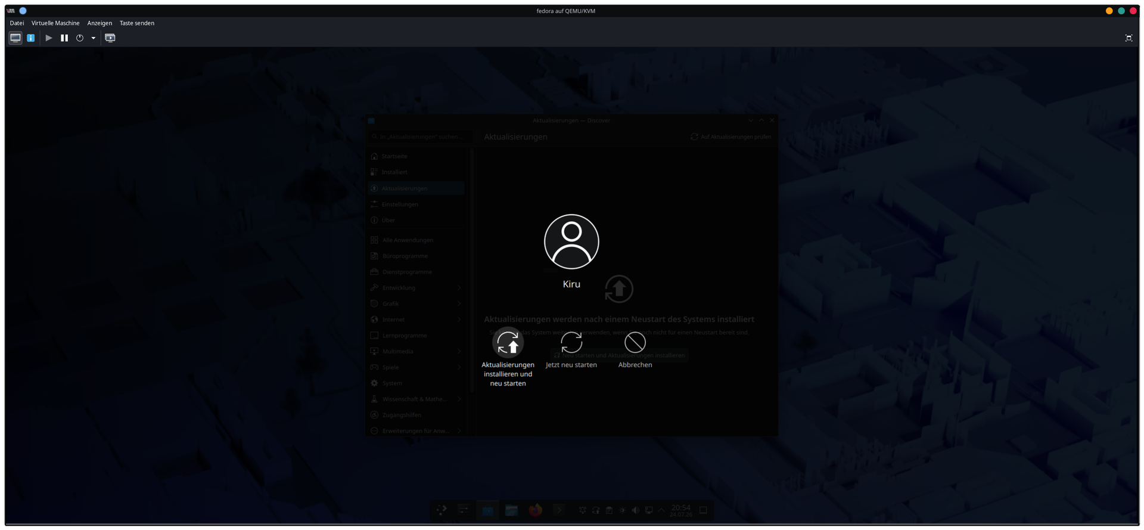Open software updates tray icon
The width and height of the screenshot is (1144, 530).
tap(596, 510)
